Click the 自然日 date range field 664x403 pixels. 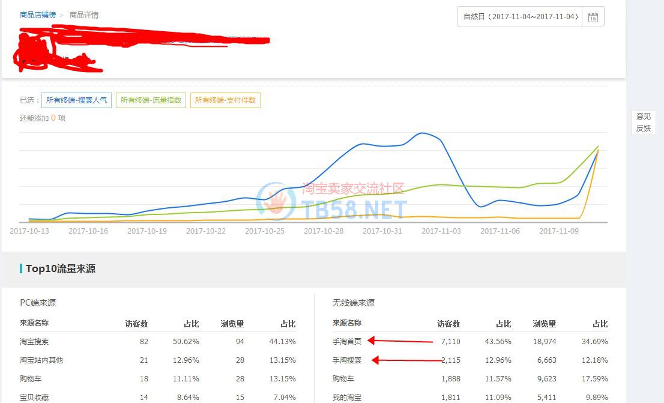(521, 17)
